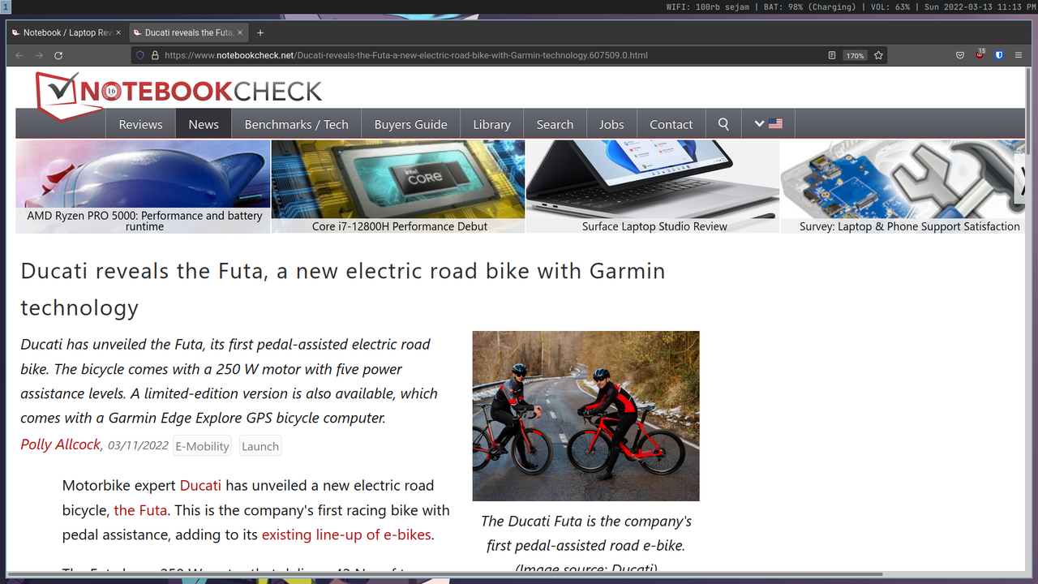Screen dimensions: 1038x584
Task: Reset the 170% zoom level indicator
Action: click(854, 55)
